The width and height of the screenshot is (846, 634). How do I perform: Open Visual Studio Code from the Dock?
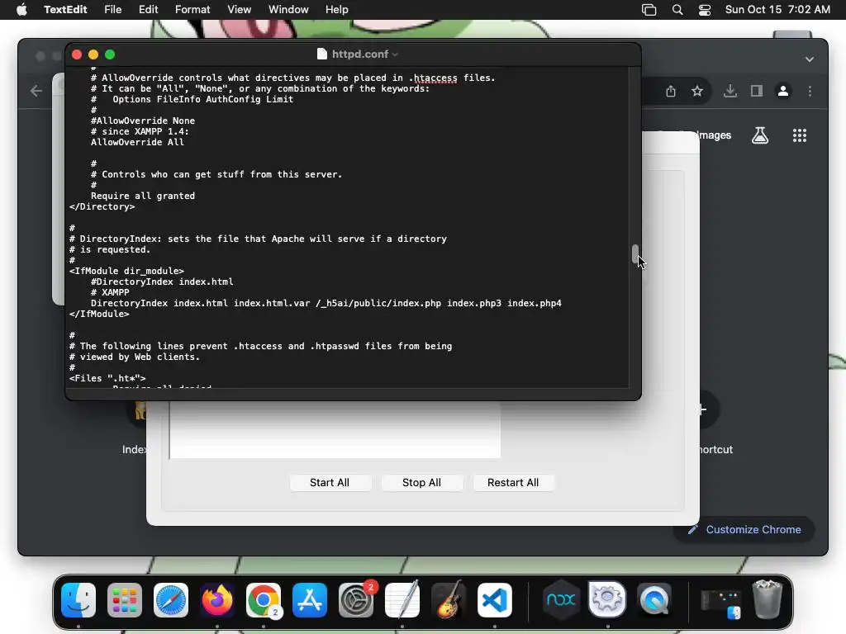pyautogui.click(x=495, y=600)
